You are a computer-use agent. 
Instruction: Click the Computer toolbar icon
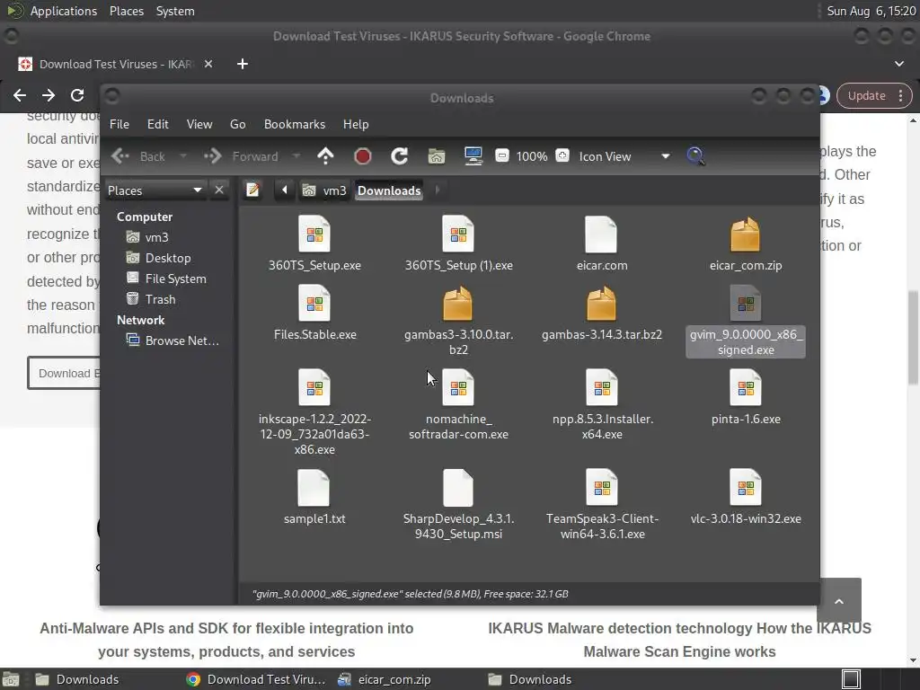pyautogui.click(x=473, y=156)
